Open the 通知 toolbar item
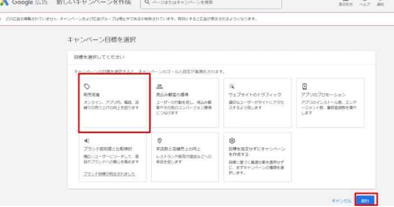Screen dimensions: 394x207 tap(380, 3)
